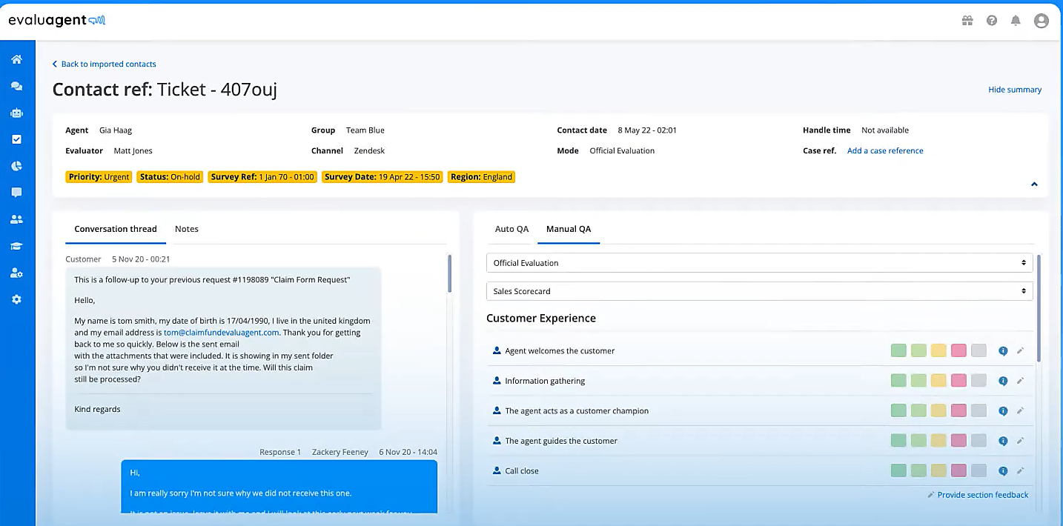Click Zackery Feeney response header
Image resolution: width=1063 pixels, height=526 pixels.
point(340,452)
